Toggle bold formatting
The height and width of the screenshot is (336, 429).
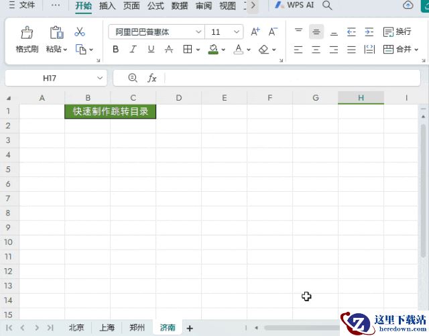pyautogui.click(x=115, y=49)
